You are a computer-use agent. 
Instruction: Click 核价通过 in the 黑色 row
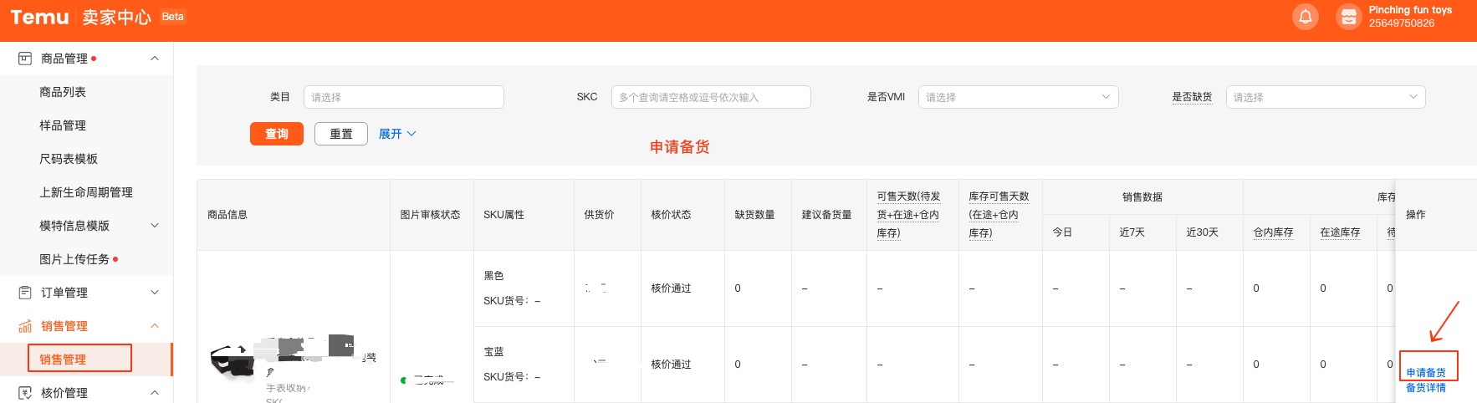tap(671, 288)
